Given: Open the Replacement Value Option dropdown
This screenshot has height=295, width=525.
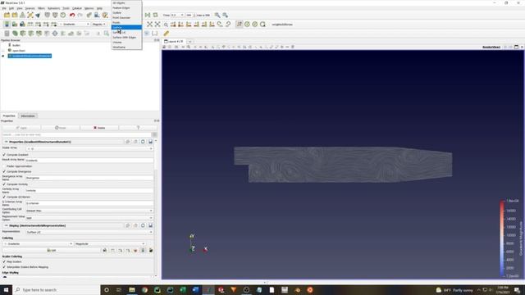Looking at the screenshot, I should pyautogui.click(x=89, y=218).
